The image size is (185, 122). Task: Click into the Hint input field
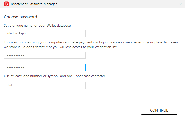coord(45,85)
